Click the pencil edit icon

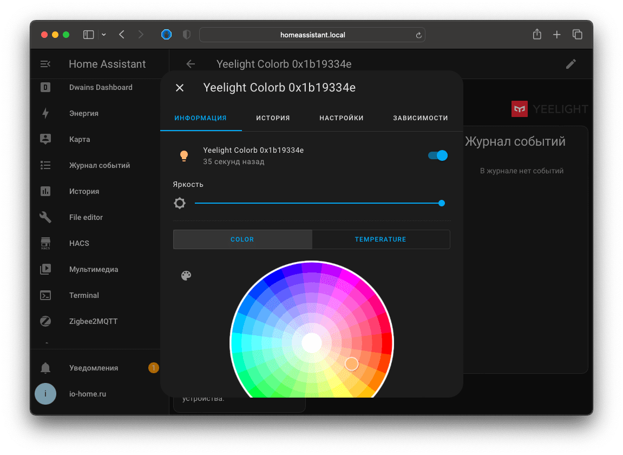click(x=571, y=64)
